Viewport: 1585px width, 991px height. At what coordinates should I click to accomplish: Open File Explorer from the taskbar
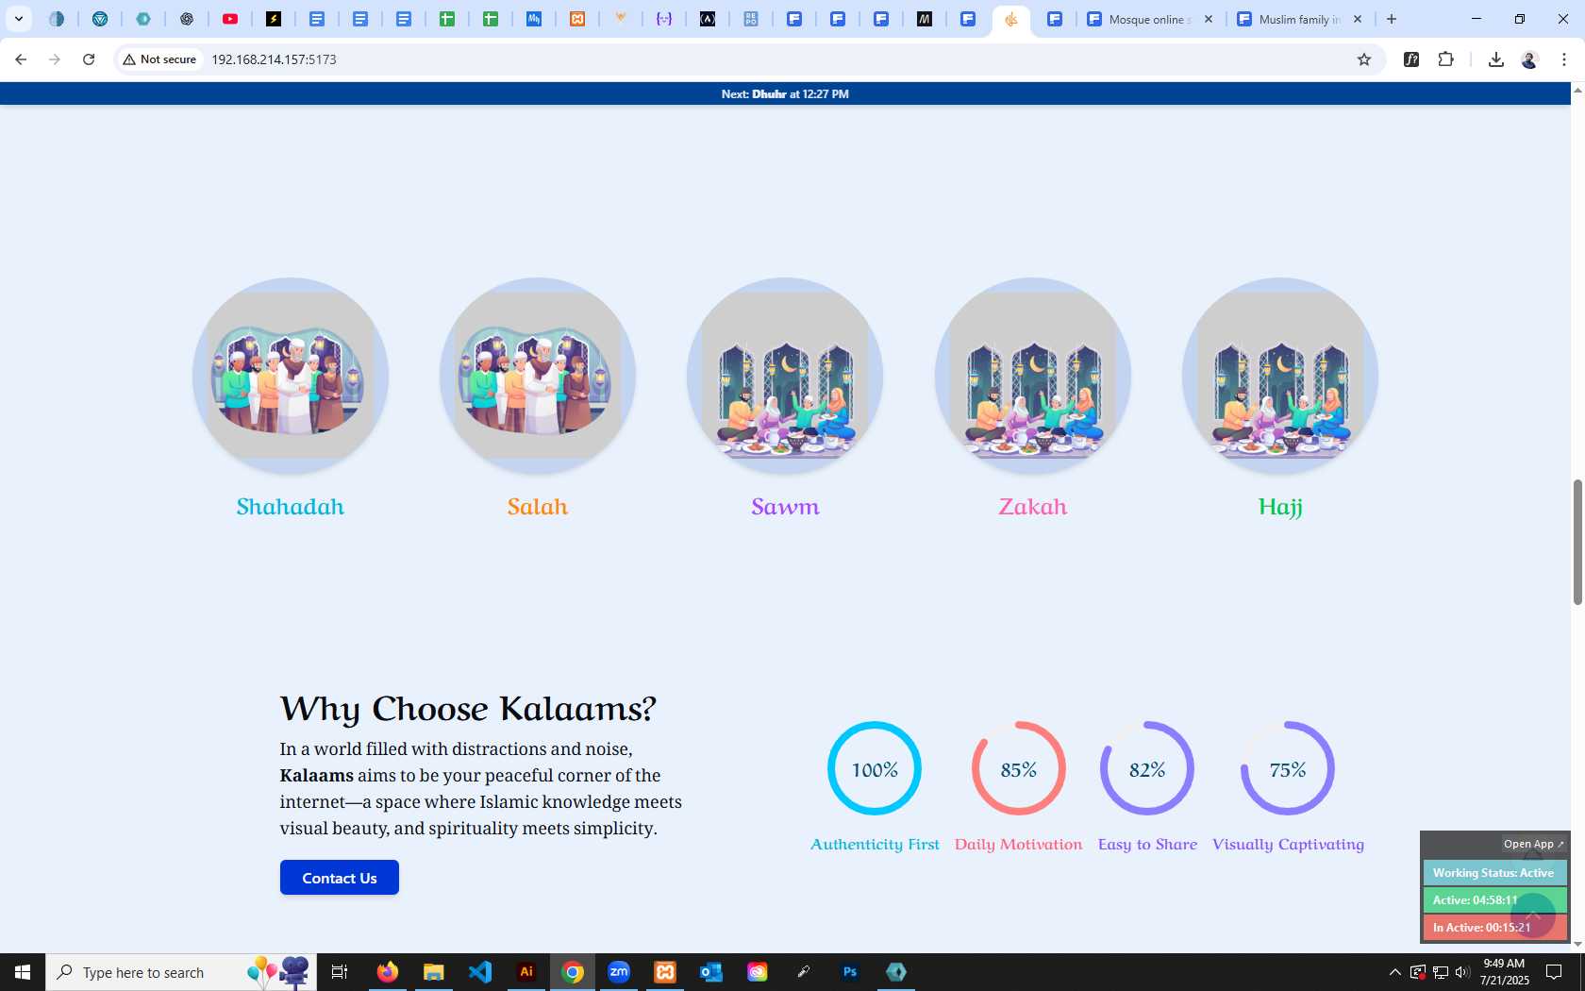433,972
